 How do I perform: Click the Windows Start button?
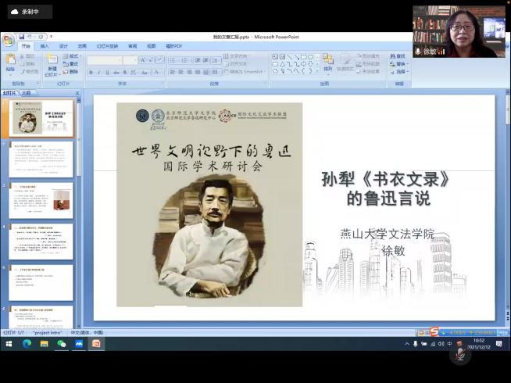point(9,344)
